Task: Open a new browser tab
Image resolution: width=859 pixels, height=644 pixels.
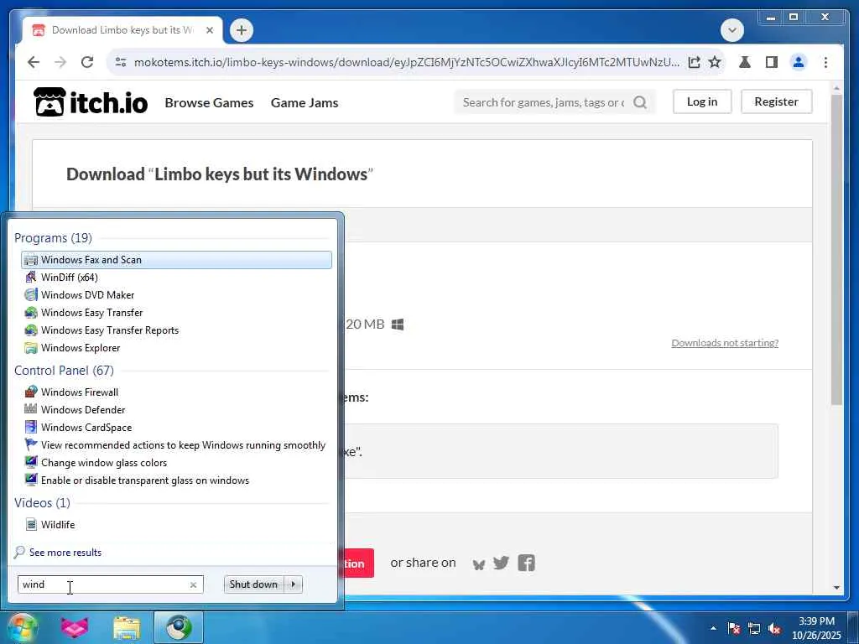Action: click(242, 30)
